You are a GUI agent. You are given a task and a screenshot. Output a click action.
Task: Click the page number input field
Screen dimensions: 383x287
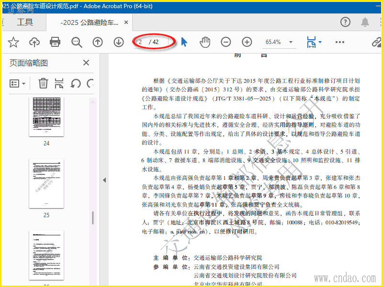pos(142,42)
